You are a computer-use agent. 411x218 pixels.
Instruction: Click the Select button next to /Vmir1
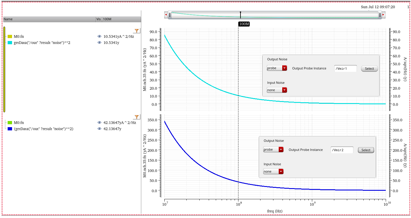370,69
